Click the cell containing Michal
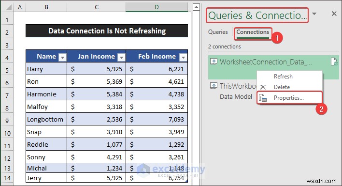Image resolution: width=342 pixels, height=186 pixels. [x=46, y=168]
